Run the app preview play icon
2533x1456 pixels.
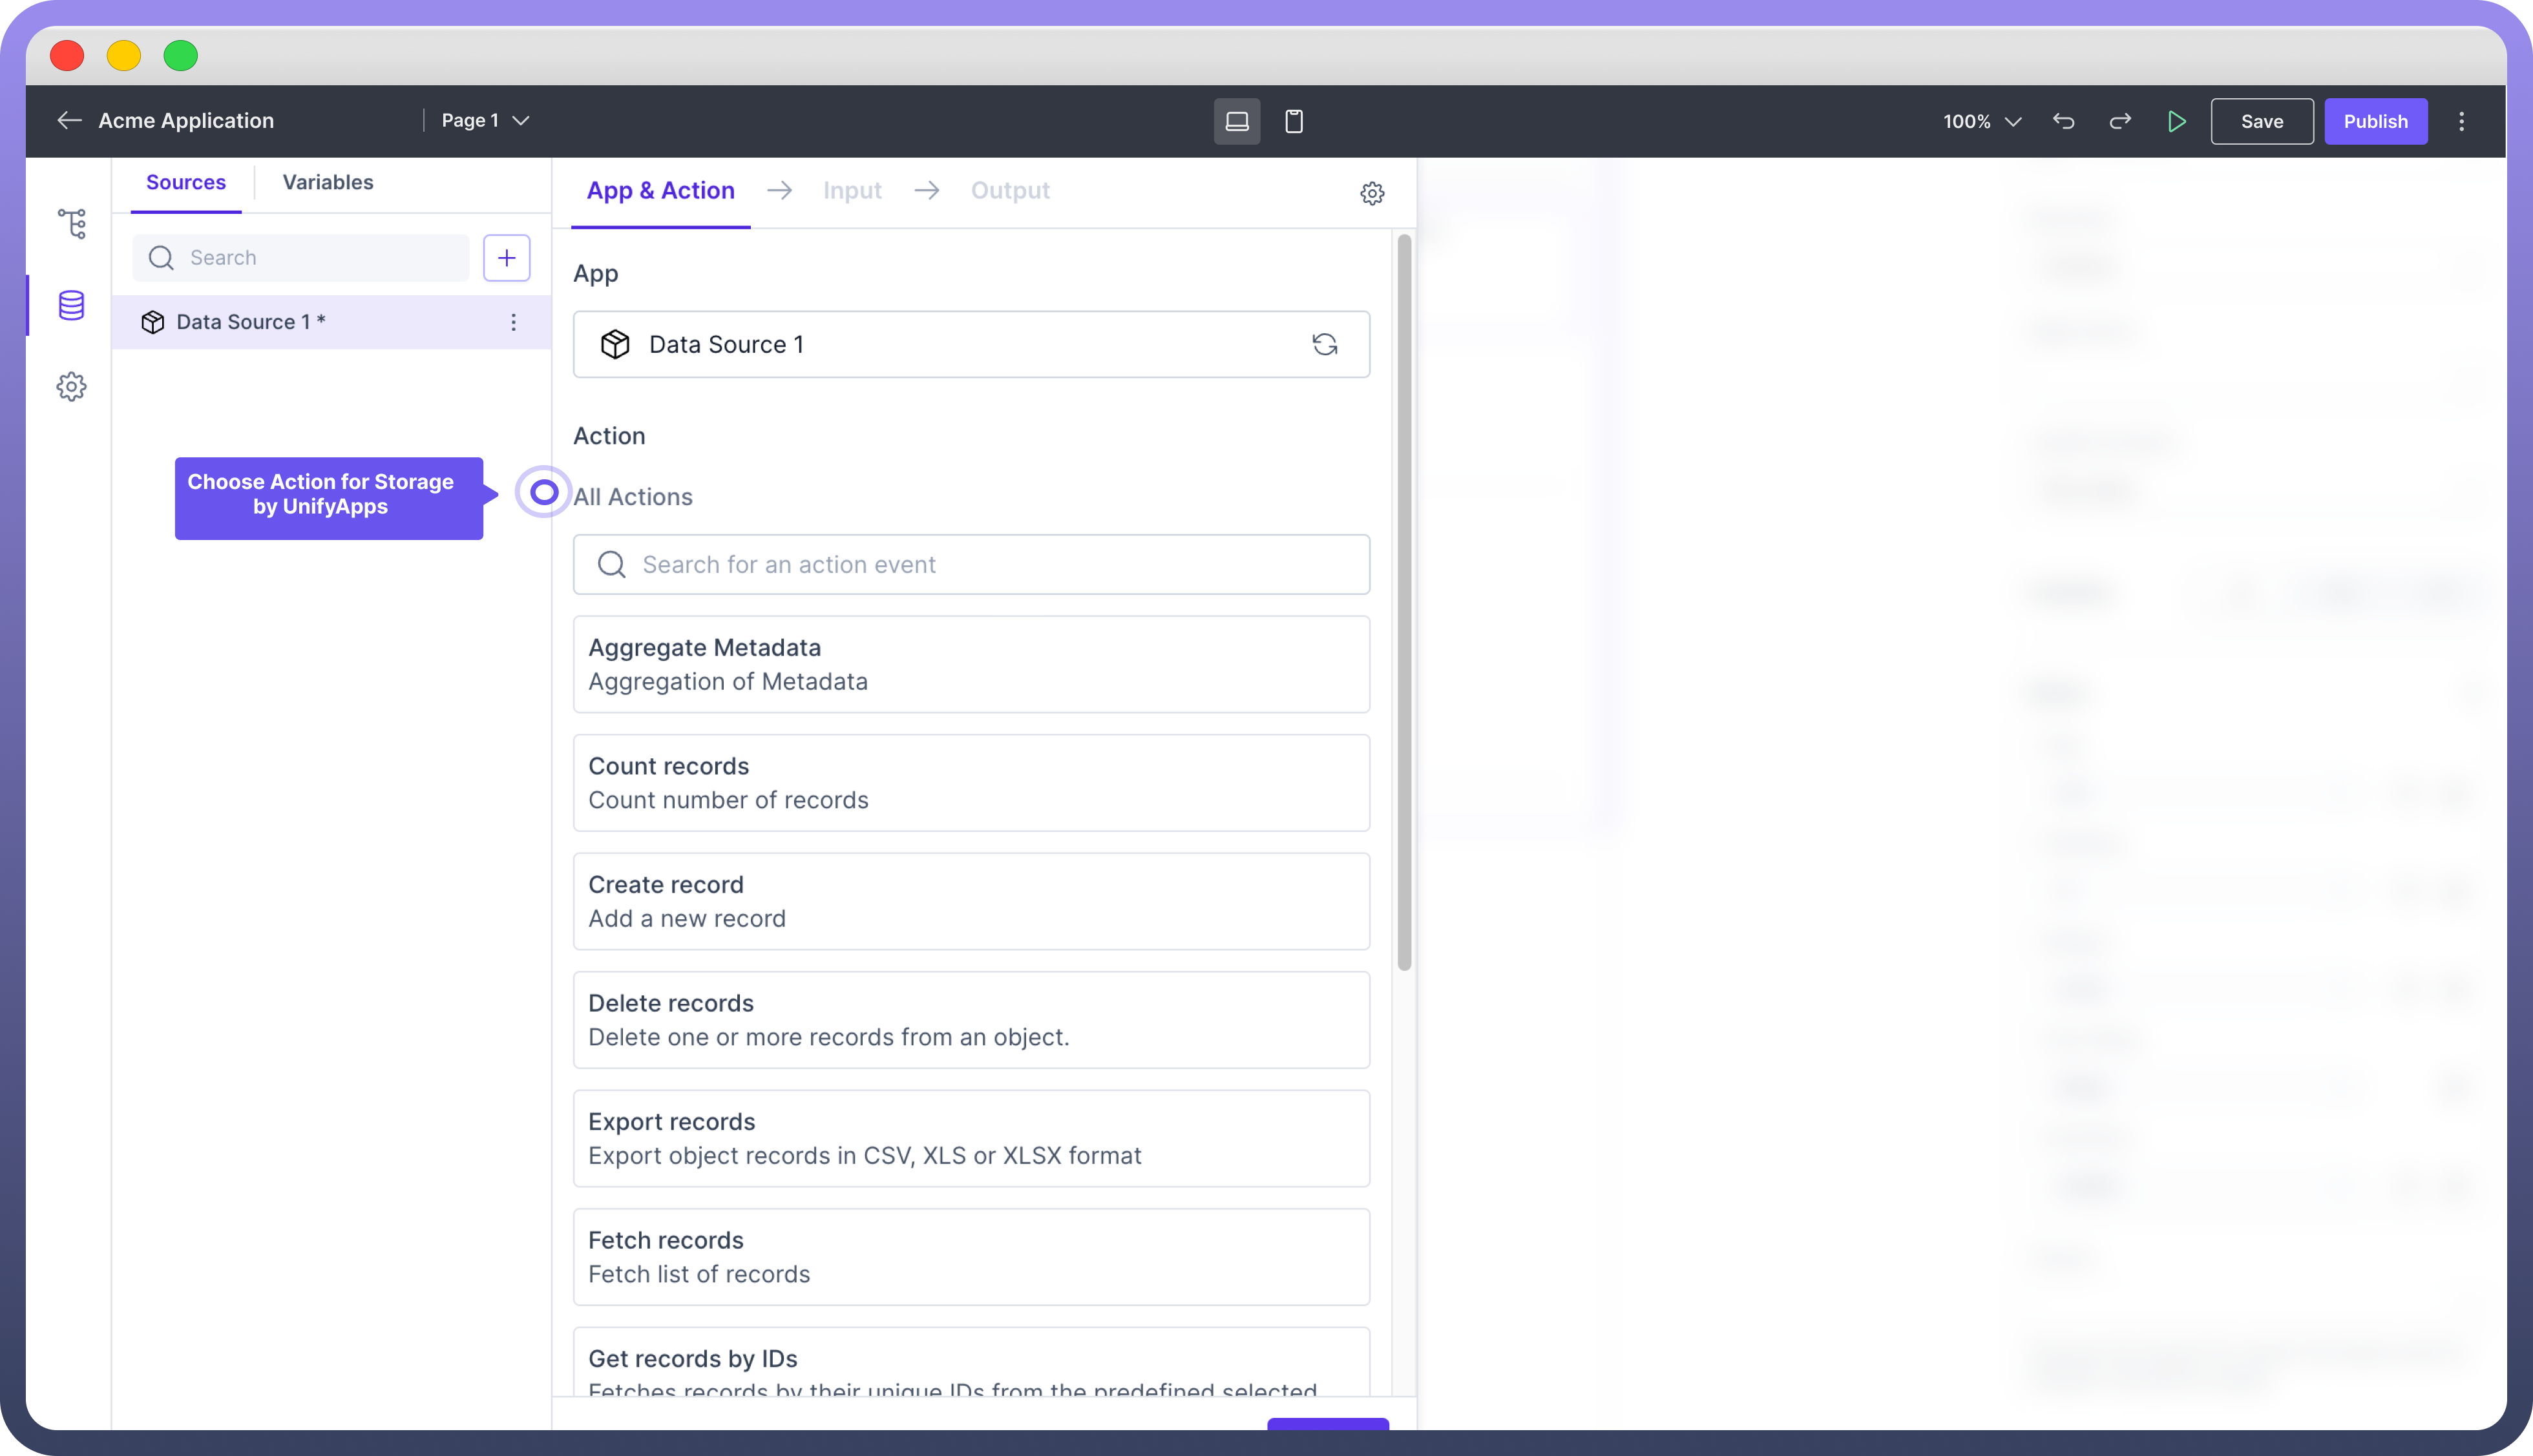pyautogui.click(x=2176, y=122)
